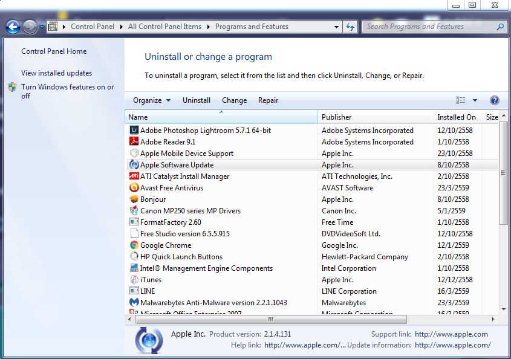The image size is (511, 359).
Task: Click the Control Panel icon in address bar
Action: 53,27
